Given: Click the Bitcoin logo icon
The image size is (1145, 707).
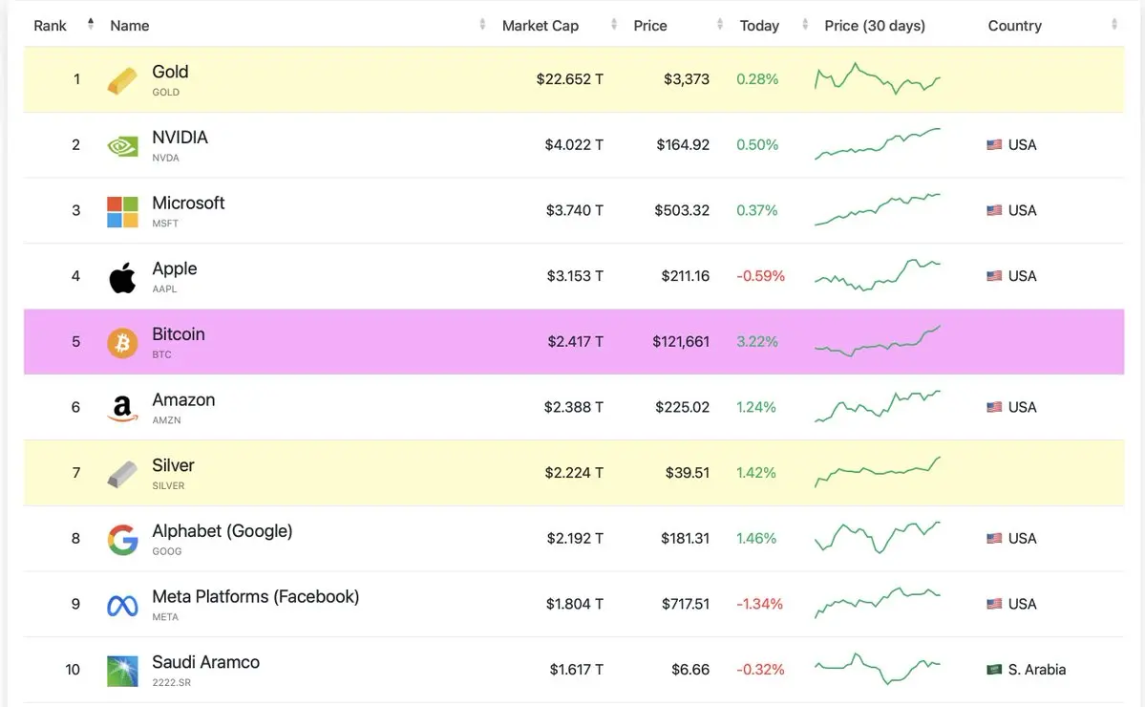Looking at the screenshot, I should 122,343.
